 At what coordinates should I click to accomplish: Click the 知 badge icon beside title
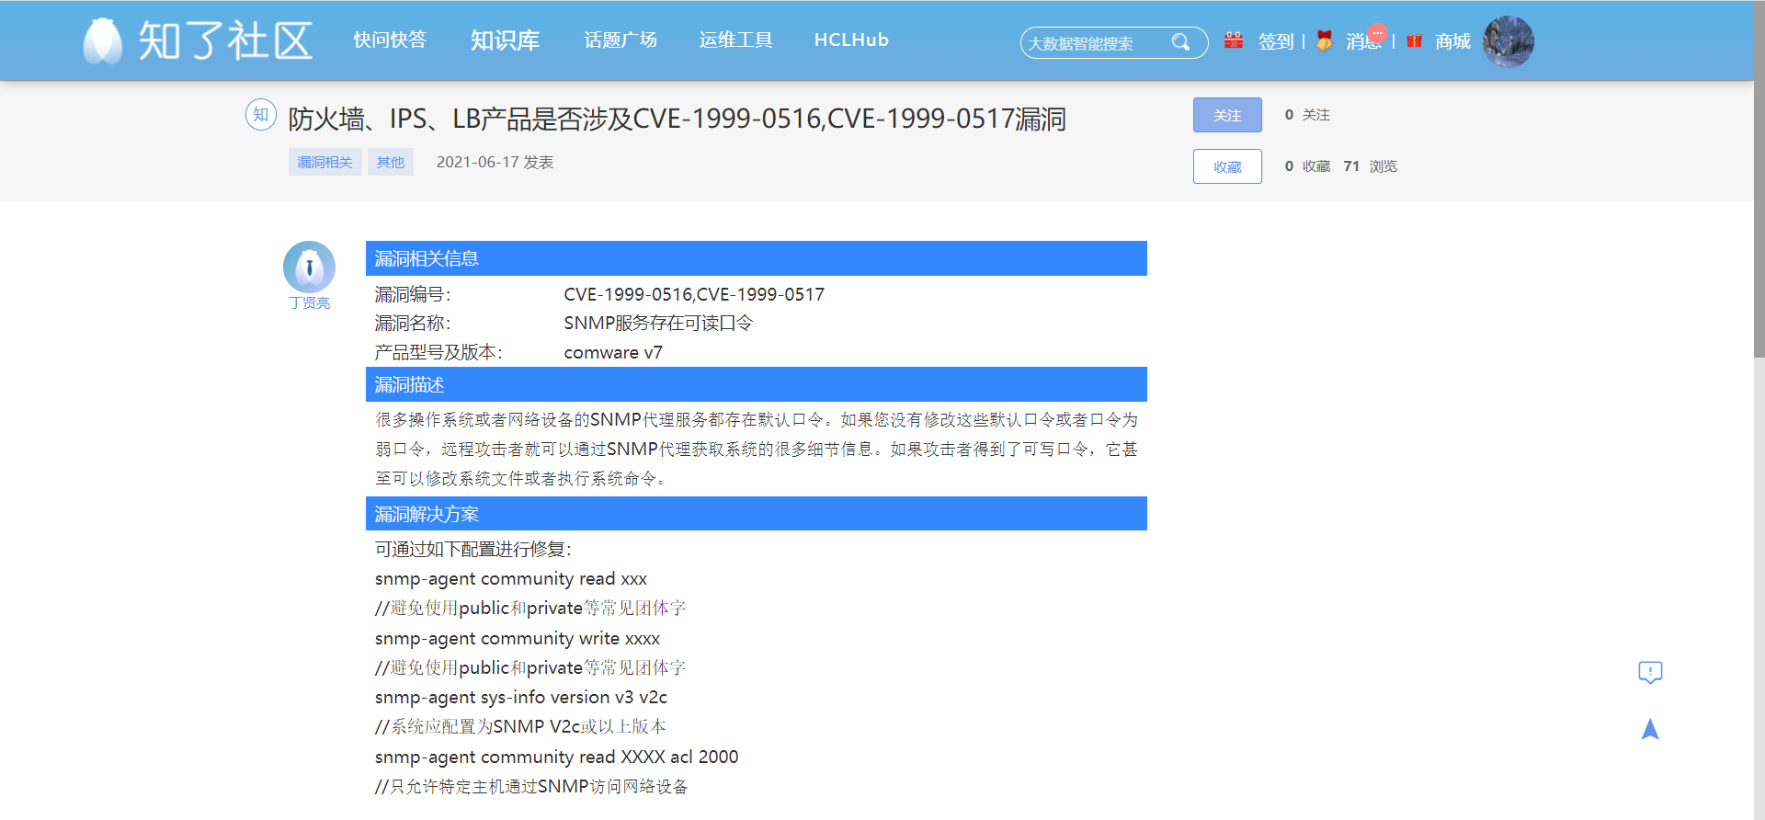[x=261, y=115]
